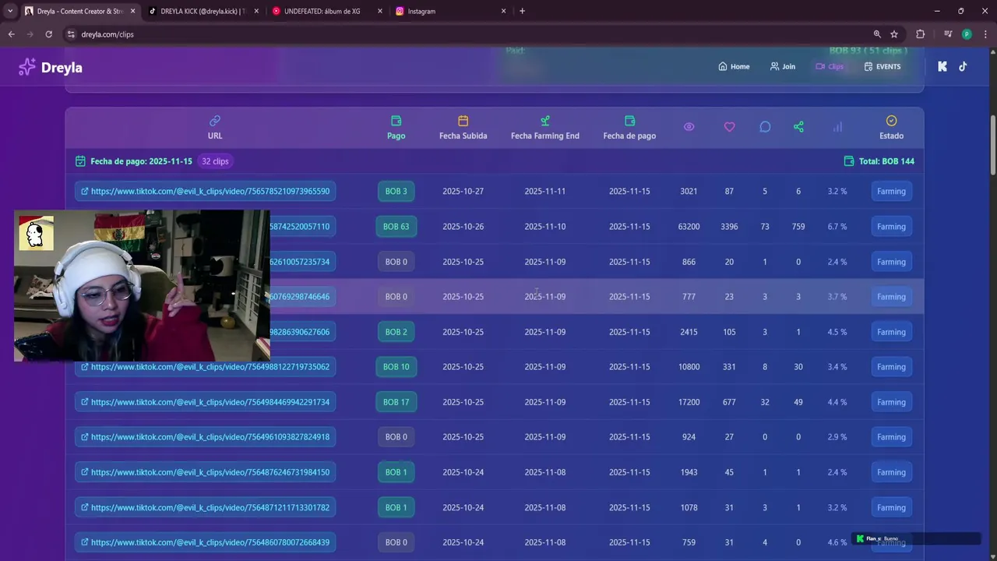
Task: Click the shares column icon
Action: [x=798, y=127]
